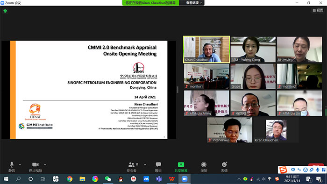Click Sogou toolbar microphone voice input
327x184 pixels.
pos(317,170)
